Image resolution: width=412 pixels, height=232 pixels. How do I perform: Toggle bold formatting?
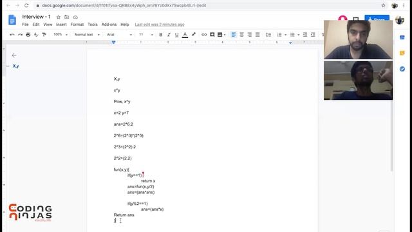(x=161, y=35)
